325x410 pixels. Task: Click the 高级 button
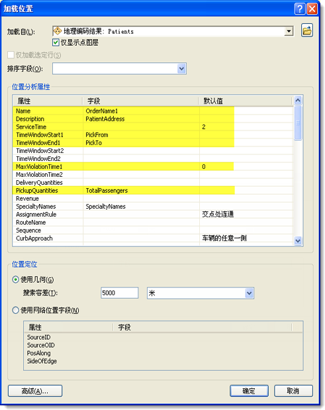pos(35,391)
